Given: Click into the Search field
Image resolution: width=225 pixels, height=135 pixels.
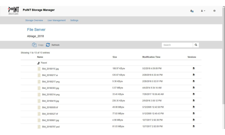Looking at the screenshot, I should 177,45.
